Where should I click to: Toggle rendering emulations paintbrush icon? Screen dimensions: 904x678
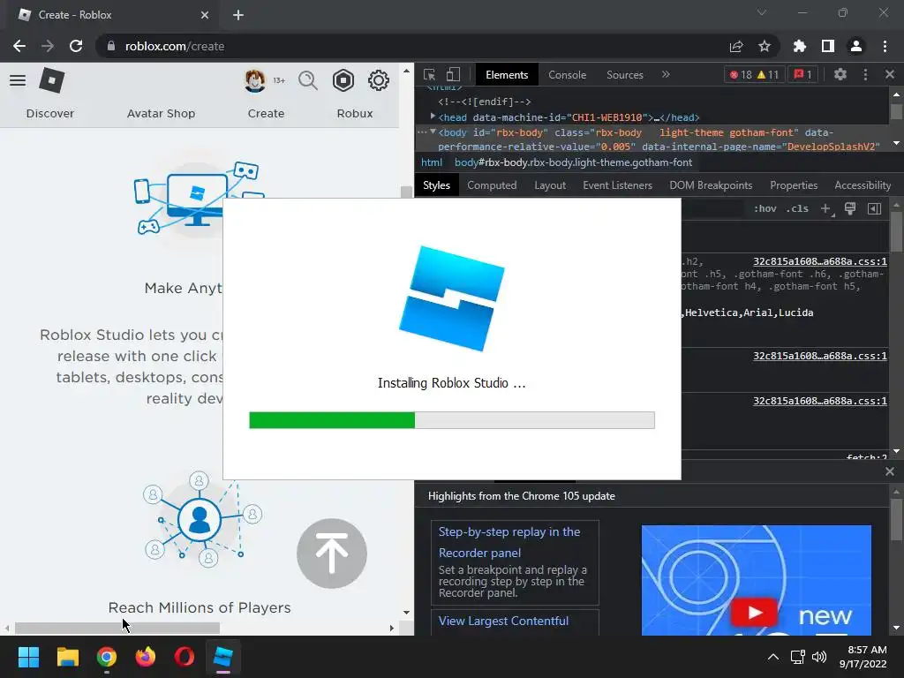(850, 208)
